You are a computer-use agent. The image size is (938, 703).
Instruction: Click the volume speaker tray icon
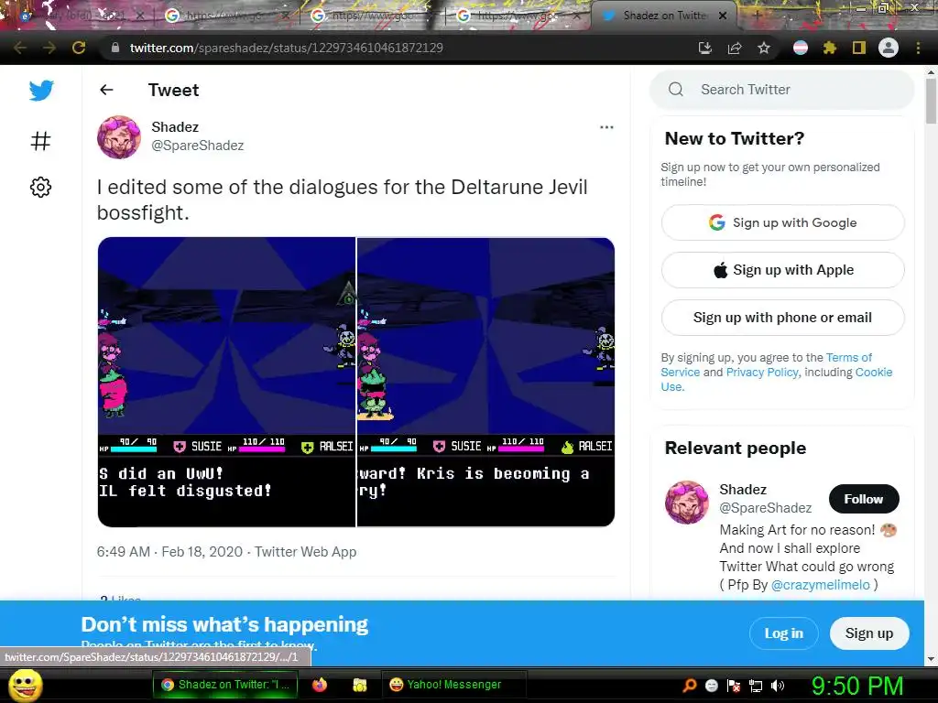pyautogui.click(x=778, y=686)
